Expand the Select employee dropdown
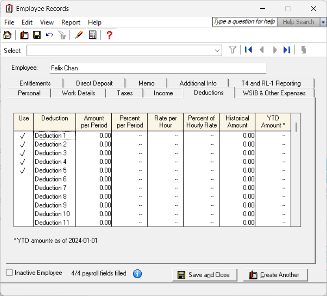 pyautogui.click(x=217, y=50)
